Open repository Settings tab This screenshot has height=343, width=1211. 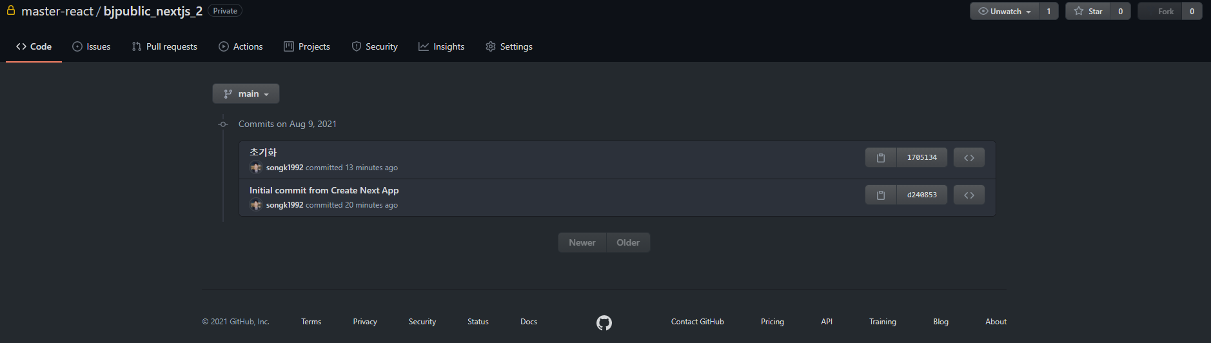click(x=509, y=46)
